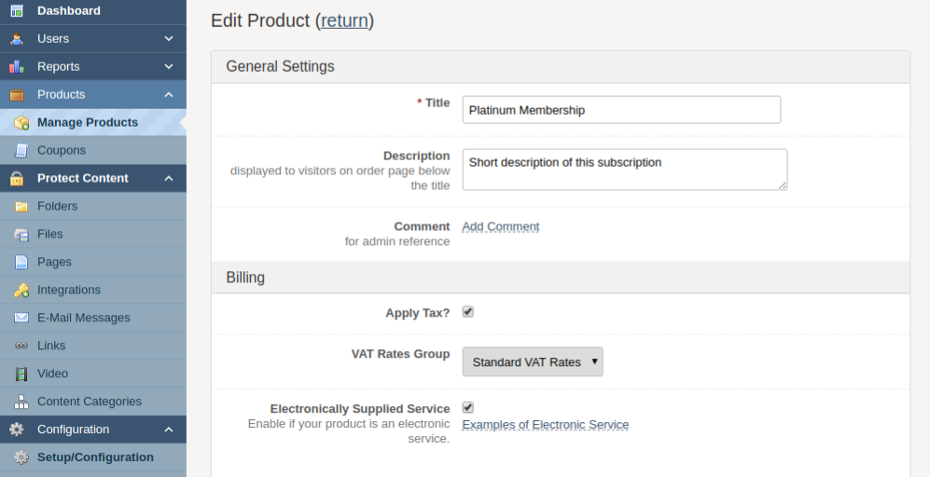Uncheck the Apply Tax checkbox
The image size is (930, 477).
click(468, 312)
